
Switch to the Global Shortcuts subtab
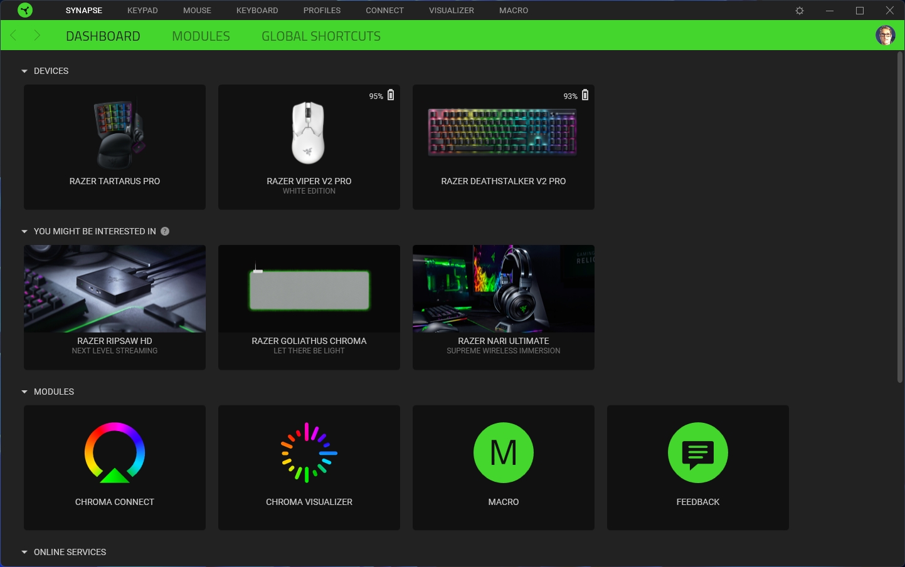pos(321,36)
